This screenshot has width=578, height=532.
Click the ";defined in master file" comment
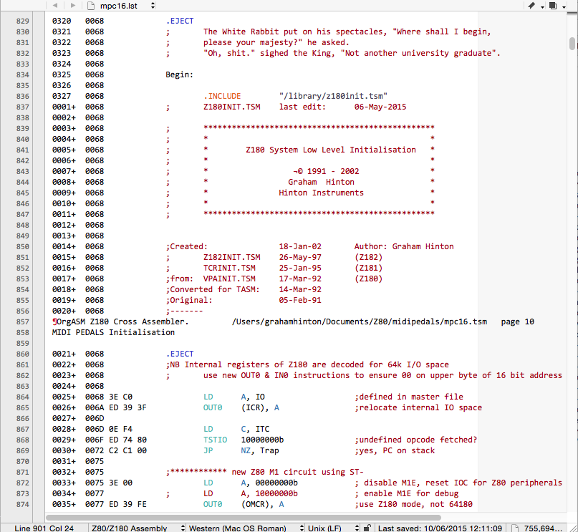(x=409, y=397)
